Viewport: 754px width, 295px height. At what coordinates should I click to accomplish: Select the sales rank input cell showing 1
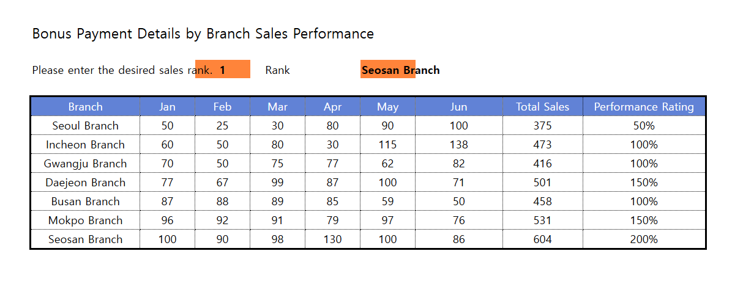click(223, 70)
